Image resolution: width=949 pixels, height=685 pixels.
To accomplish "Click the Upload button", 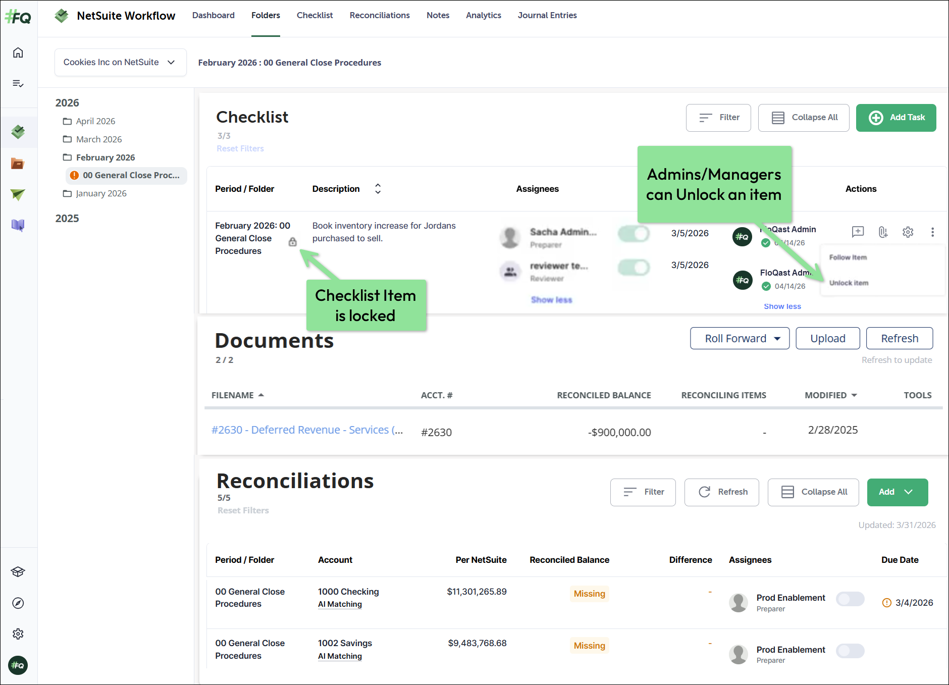I will (828, 338).
